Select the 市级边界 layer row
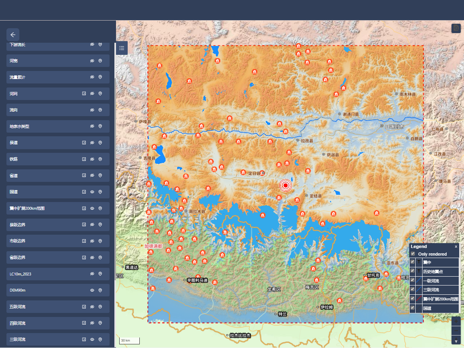This screenshot has width=464, height=348. click(x=40, y=241)
